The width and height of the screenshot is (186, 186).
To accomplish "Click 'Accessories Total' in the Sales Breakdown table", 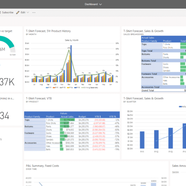I will (x=150, y=87).
